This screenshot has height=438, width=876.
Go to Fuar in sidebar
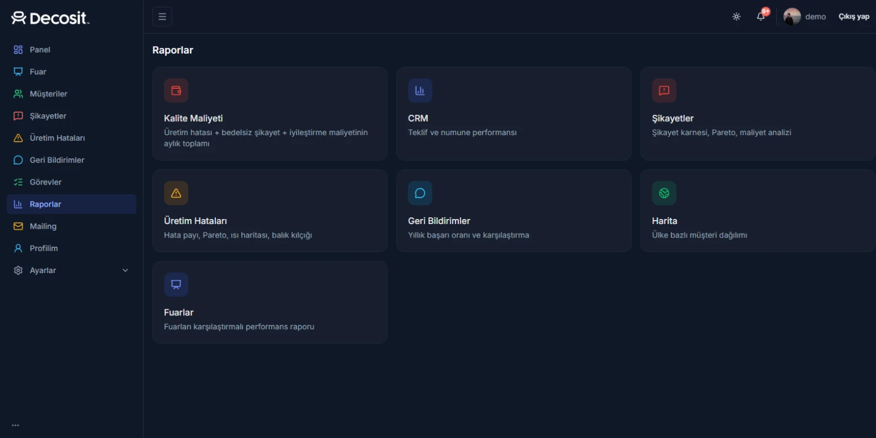pyautogui.click(x=72, y=71)
